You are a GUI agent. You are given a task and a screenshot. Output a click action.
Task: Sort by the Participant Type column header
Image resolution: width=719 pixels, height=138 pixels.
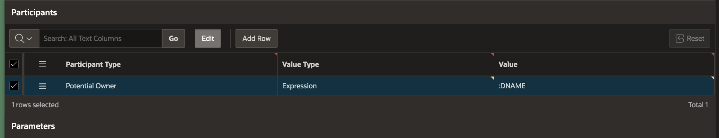pos(93,64)
